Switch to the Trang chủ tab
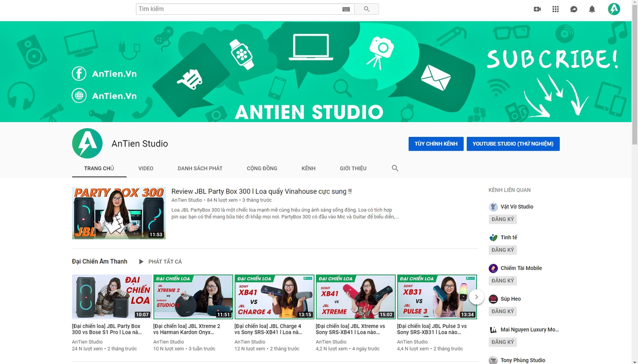 pyautogui.click(x=99, y=168)
